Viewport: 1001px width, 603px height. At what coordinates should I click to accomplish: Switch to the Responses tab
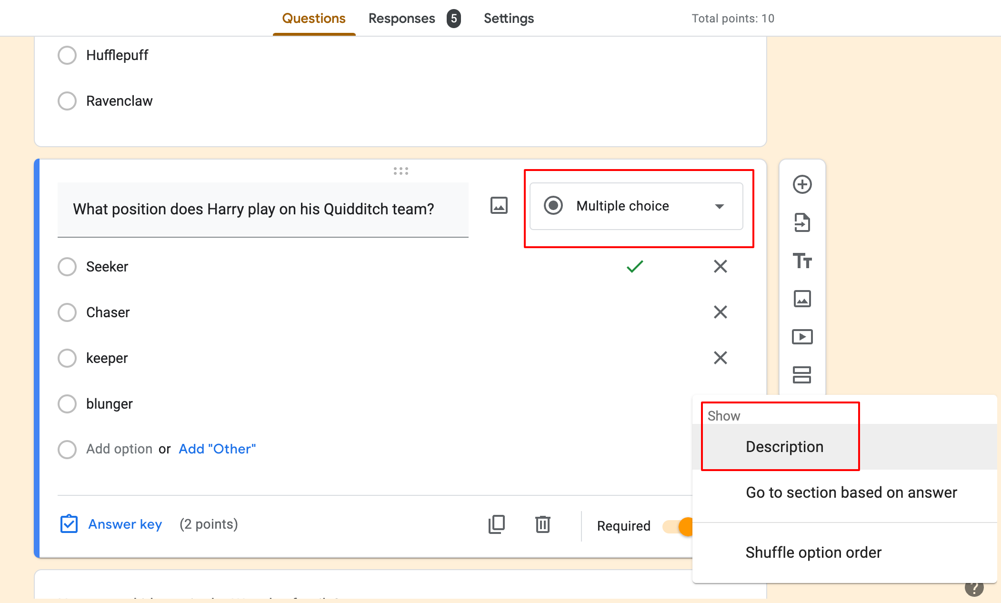pos(402,19)
